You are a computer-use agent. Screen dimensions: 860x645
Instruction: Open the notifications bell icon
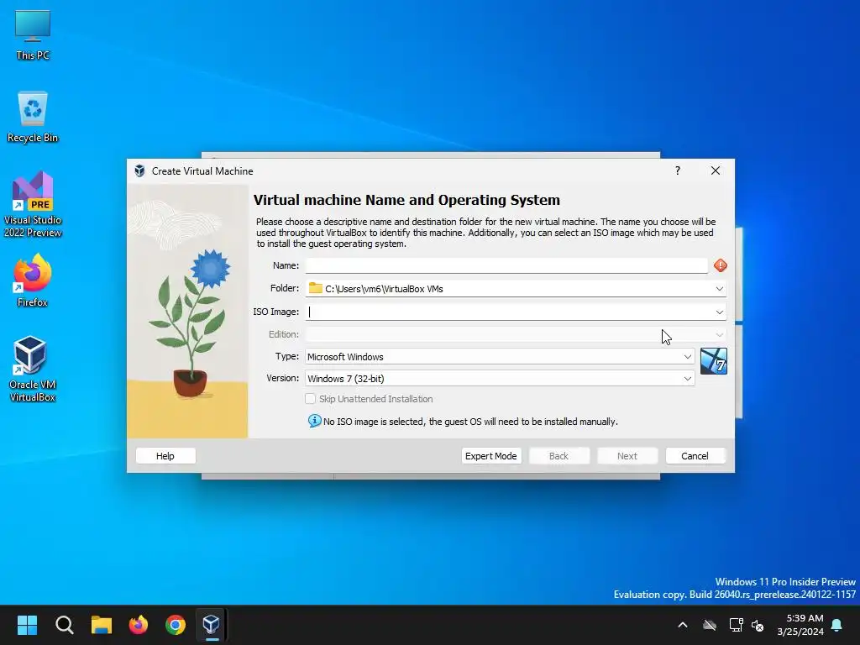837,625
